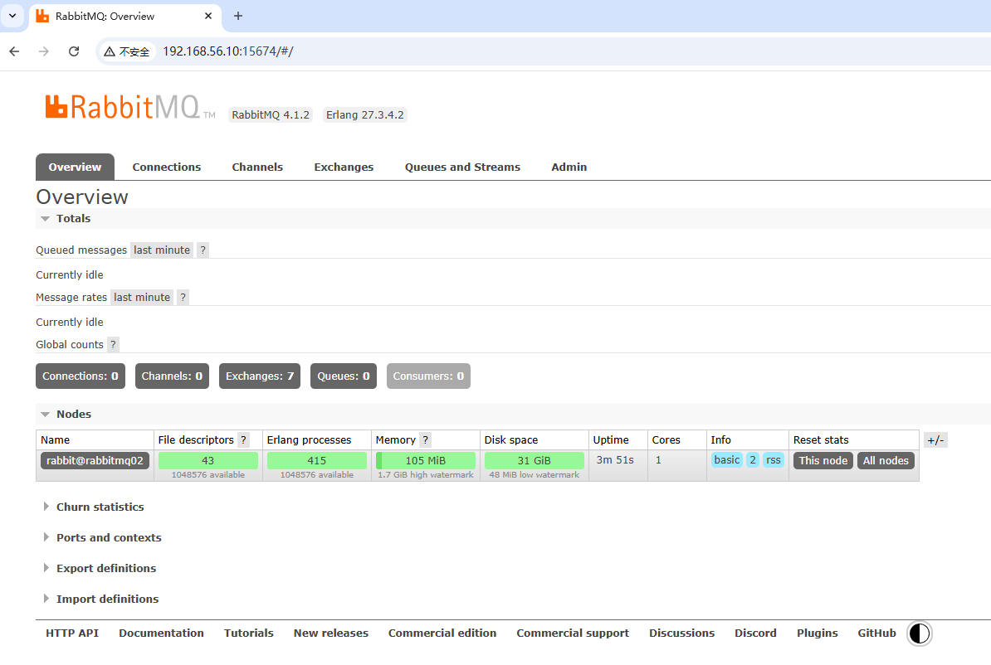Switch to the Overview tab
Image resolution: width=991 pixels, height=665 pixels.
coord(76,167)
